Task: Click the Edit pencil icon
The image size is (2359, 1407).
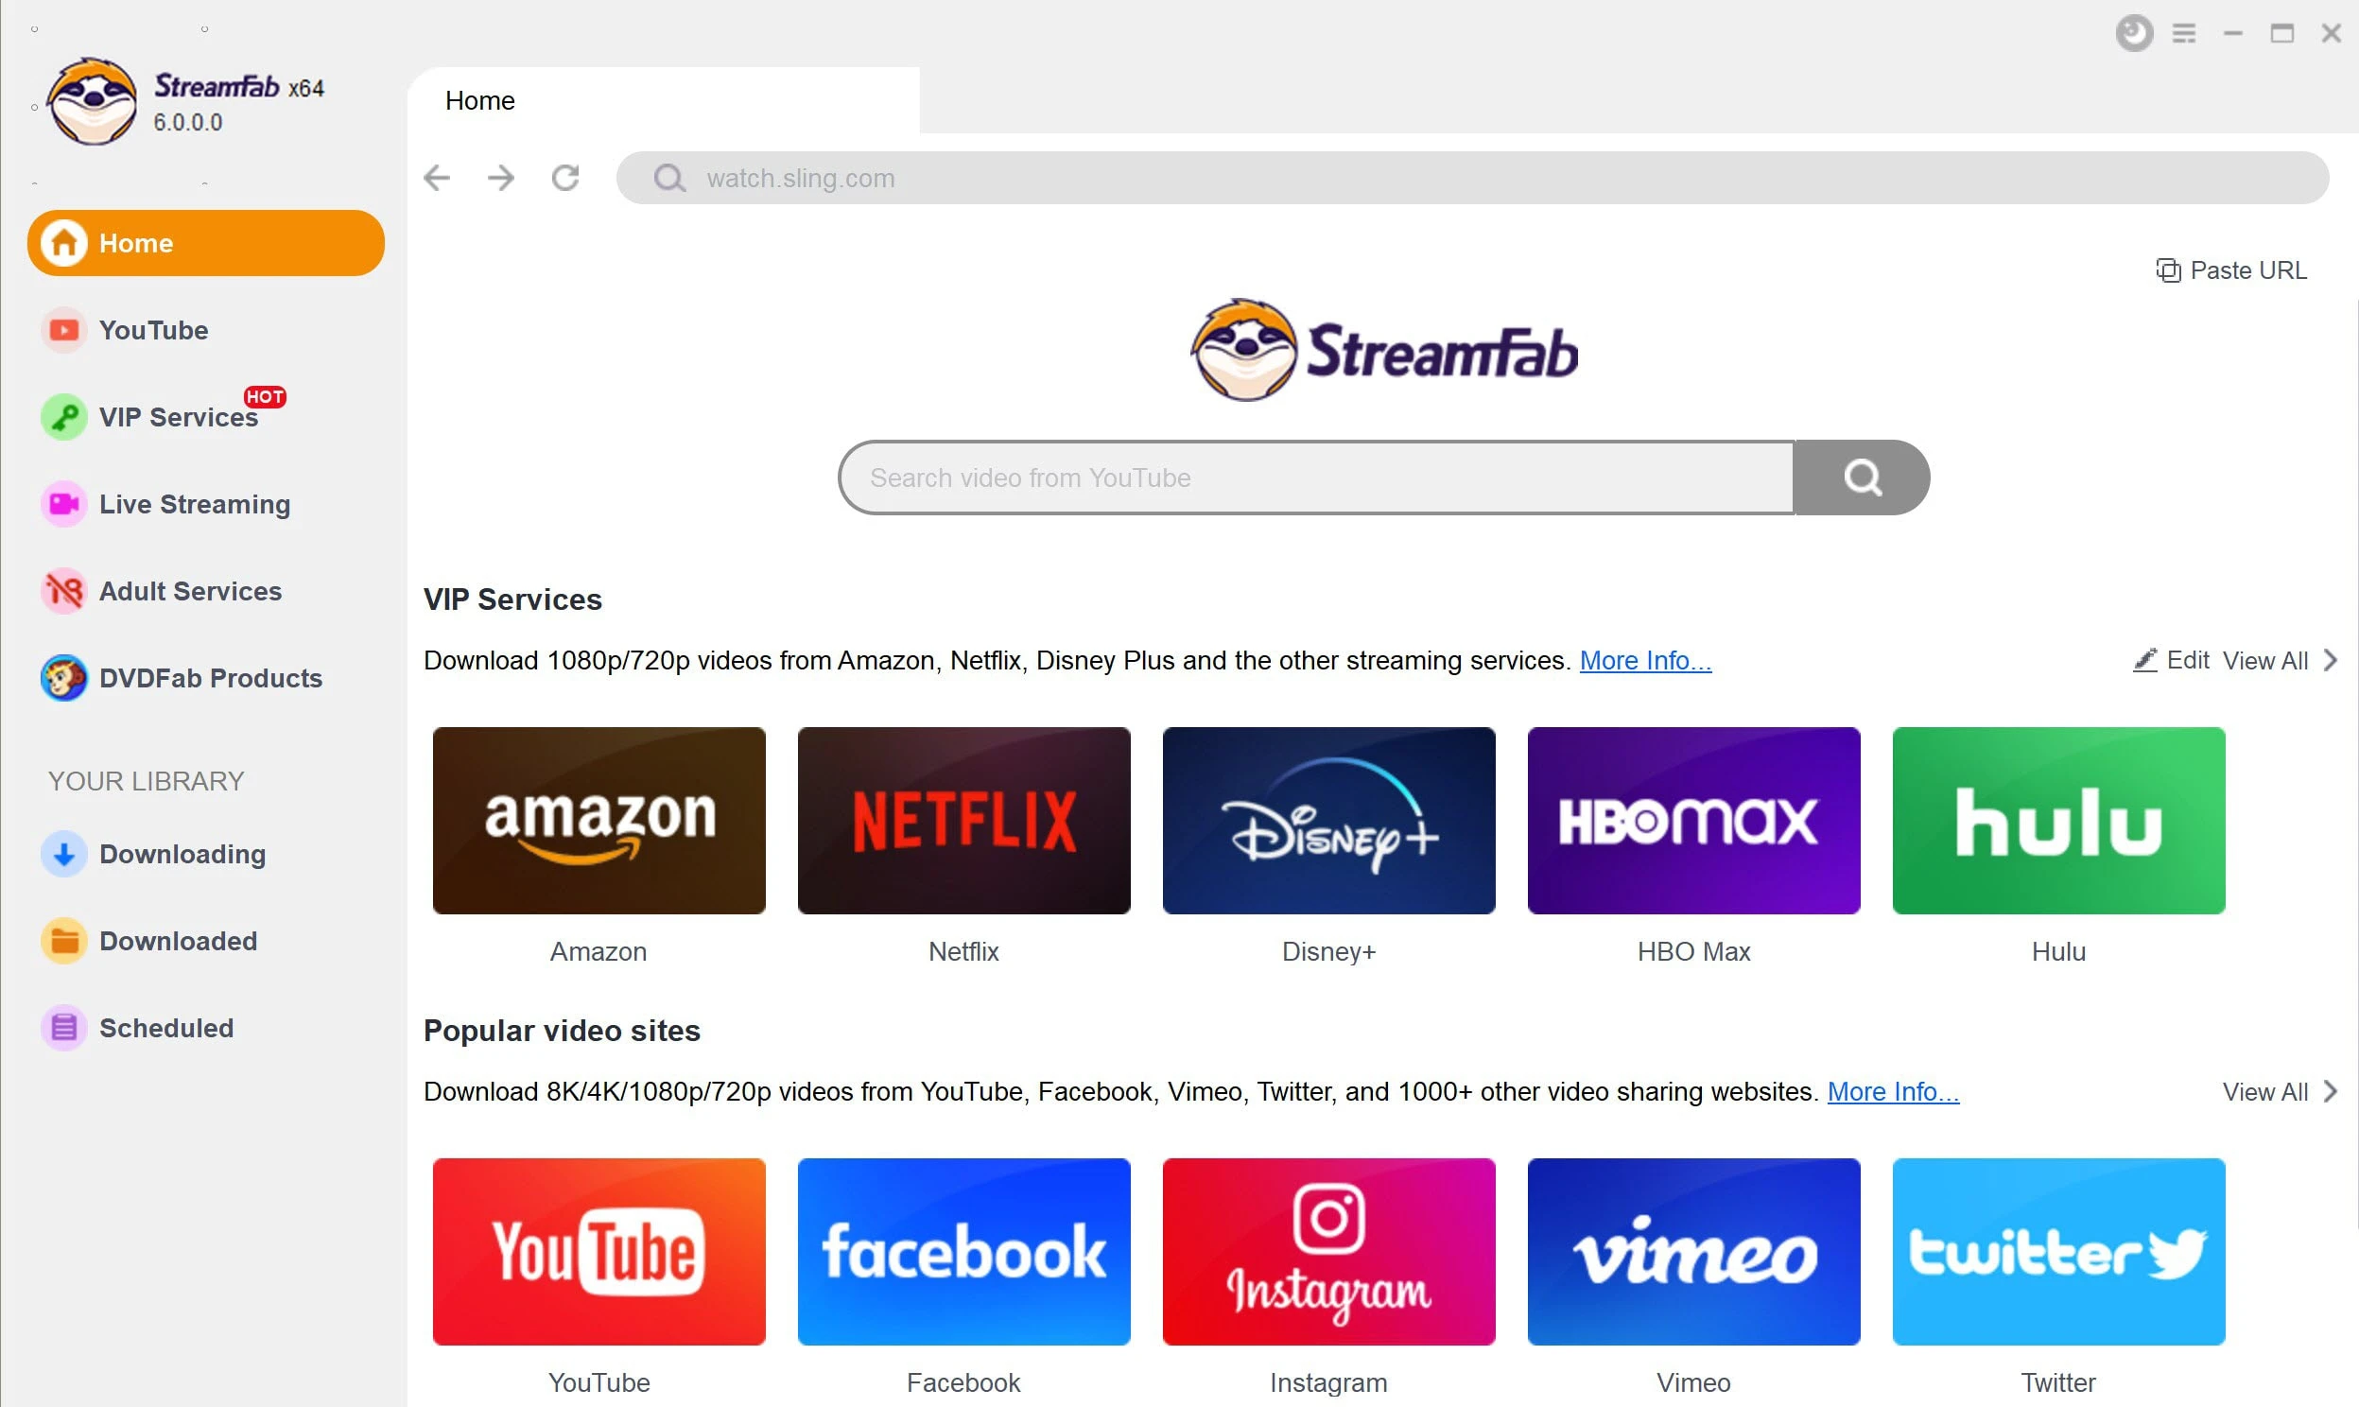Action: 2144,660
